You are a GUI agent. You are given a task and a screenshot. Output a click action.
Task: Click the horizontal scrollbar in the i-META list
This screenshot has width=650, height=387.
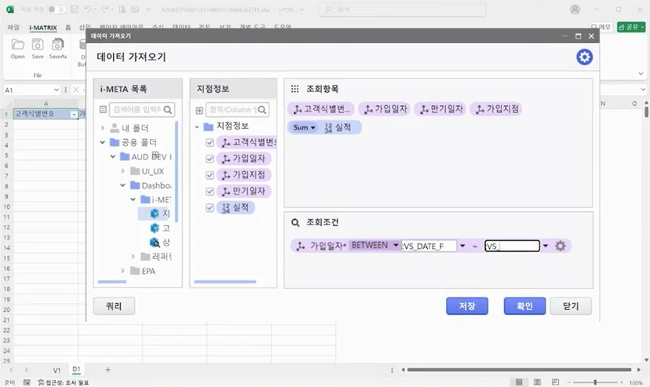[112, 282]
